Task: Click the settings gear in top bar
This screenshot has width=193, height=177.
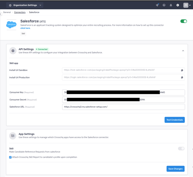Action: click(x=178, y=5)
